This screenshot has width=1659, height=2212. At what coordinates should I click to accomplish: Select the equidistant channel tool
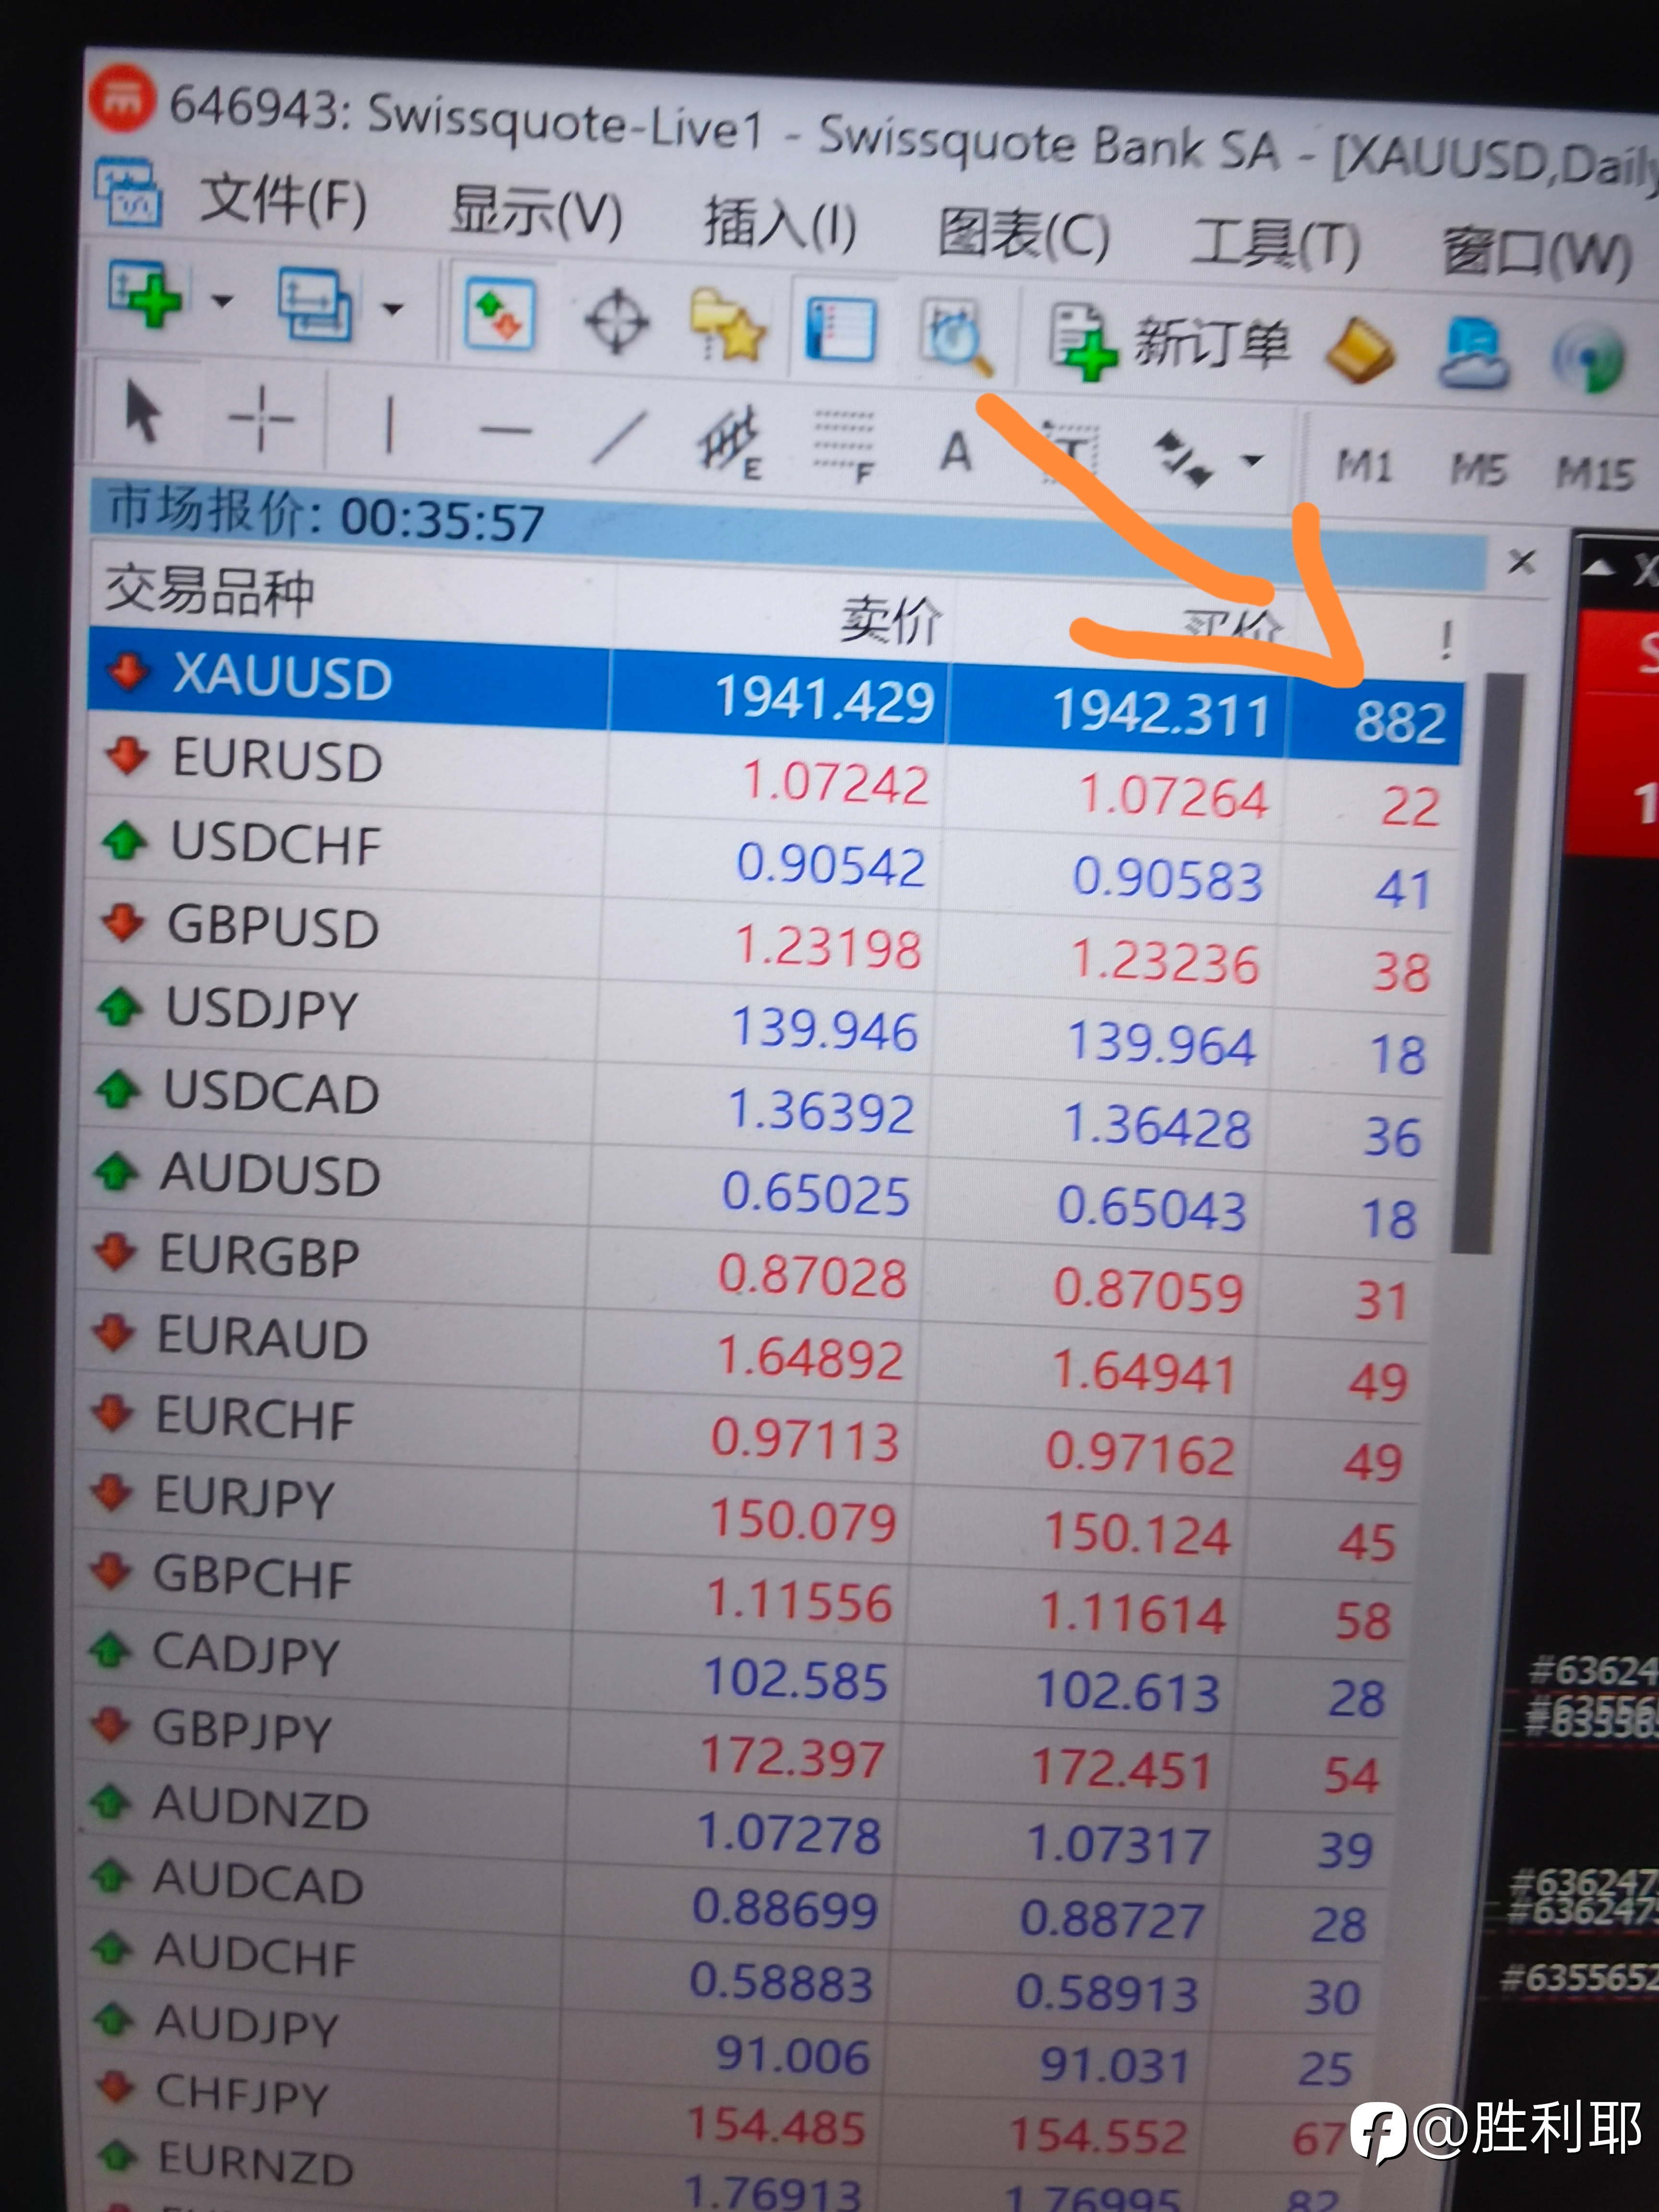point(730,443)
